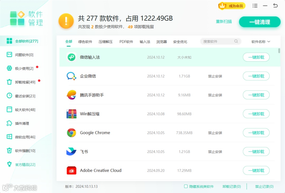Click the 腾讯手游助手 app icon
The width and height of the screenshot is (285, 193).
72,95
